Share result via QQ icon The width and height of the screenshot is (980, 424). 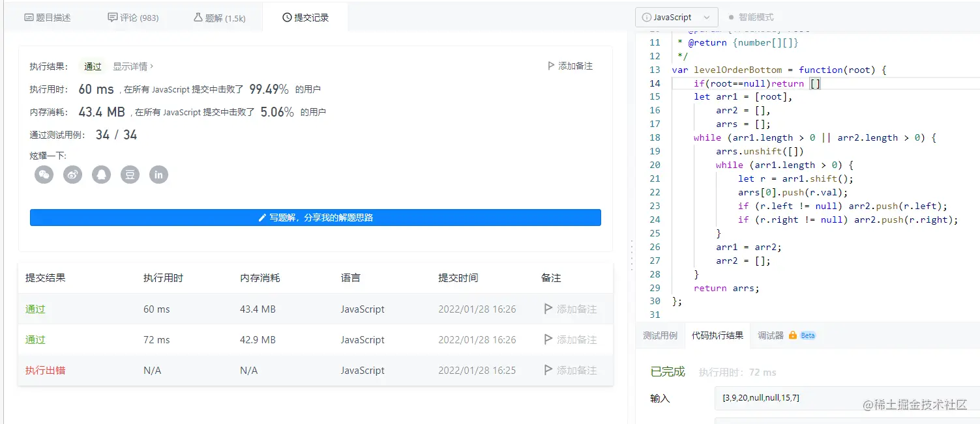tap(101, 175)
